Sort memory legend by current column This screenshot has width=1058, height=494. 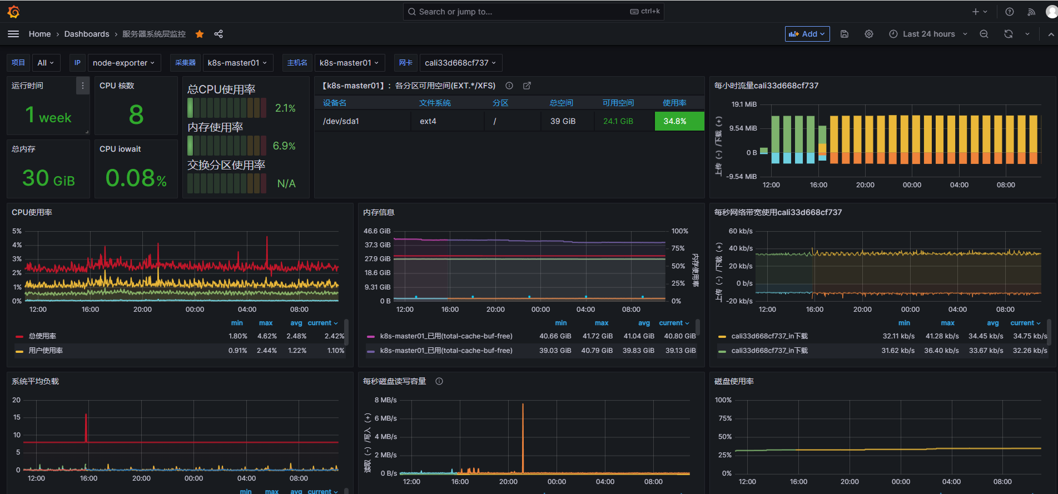tap(674, 323)
